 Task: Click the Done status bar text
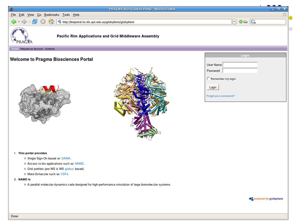15,216
